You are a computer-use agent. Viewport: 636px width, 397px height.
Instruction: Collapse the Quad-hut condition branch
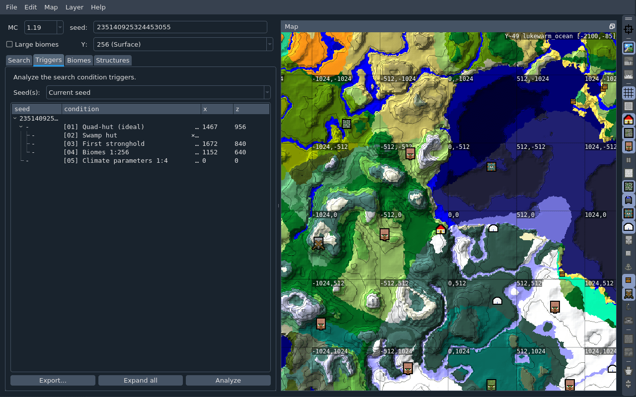click(21, 127)
